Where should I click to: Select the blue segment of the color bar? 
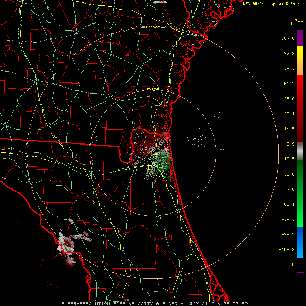(300, 242)
